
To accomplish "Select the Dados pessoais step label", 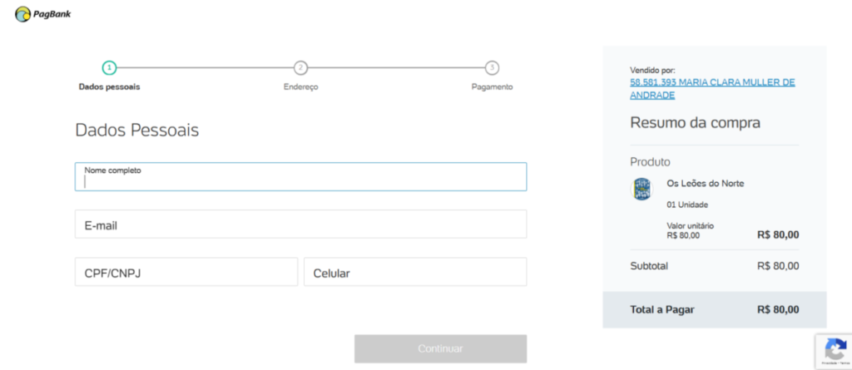I will [109, 86].
